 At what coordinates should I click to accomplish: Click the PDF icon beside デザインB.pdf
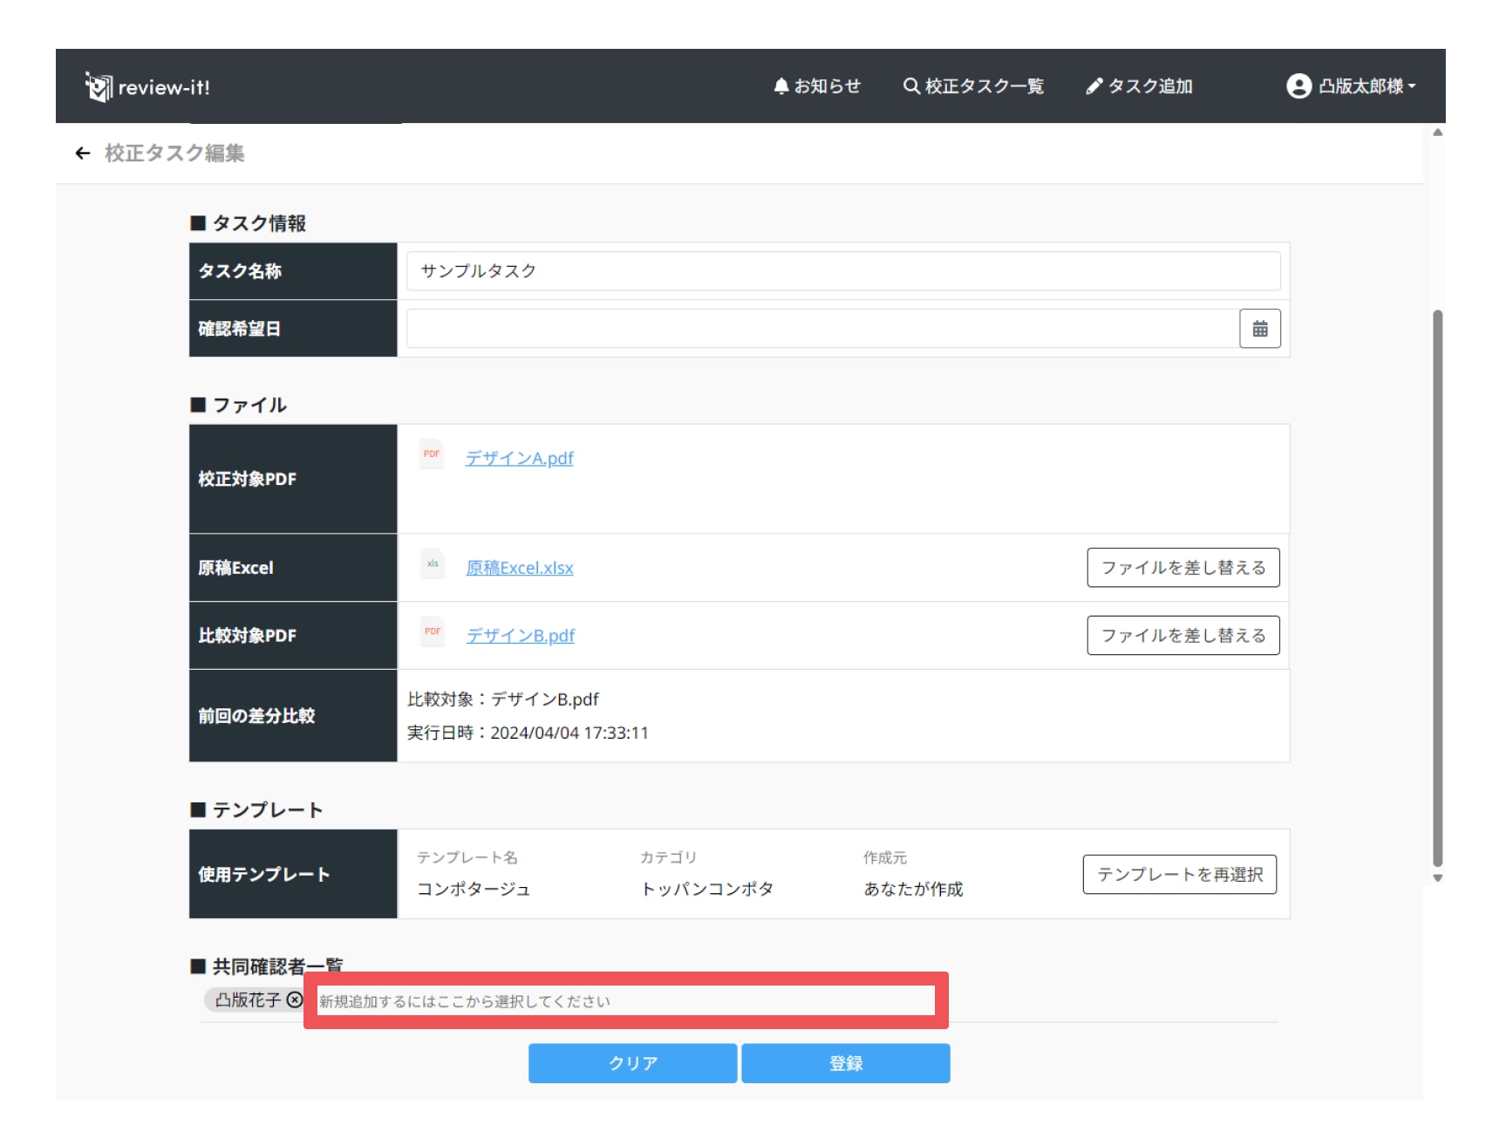click(433, 632)
